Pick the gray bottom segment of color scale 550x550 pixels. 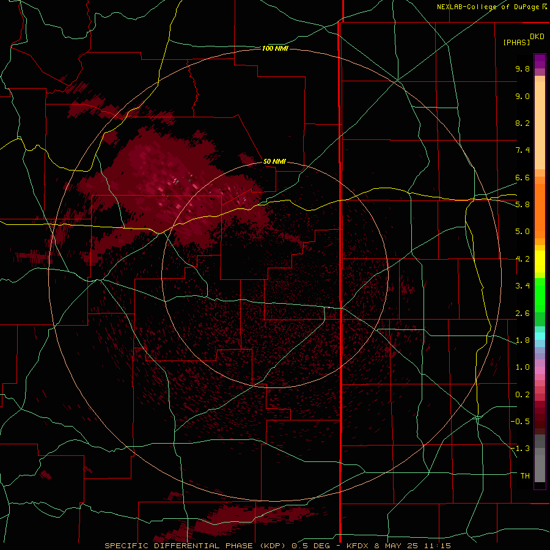(x=540, y=470)
